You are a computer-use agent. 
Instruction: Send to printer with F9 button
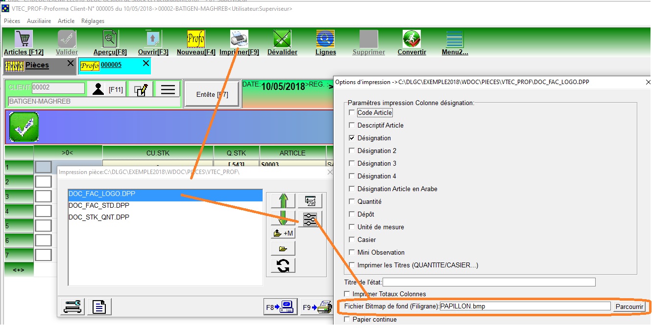tap(316, 307)
